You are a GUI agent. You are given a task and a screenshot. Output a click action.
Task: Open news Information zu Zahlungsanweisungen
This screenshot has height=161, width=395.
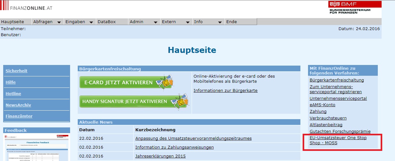tap(175, 147)
